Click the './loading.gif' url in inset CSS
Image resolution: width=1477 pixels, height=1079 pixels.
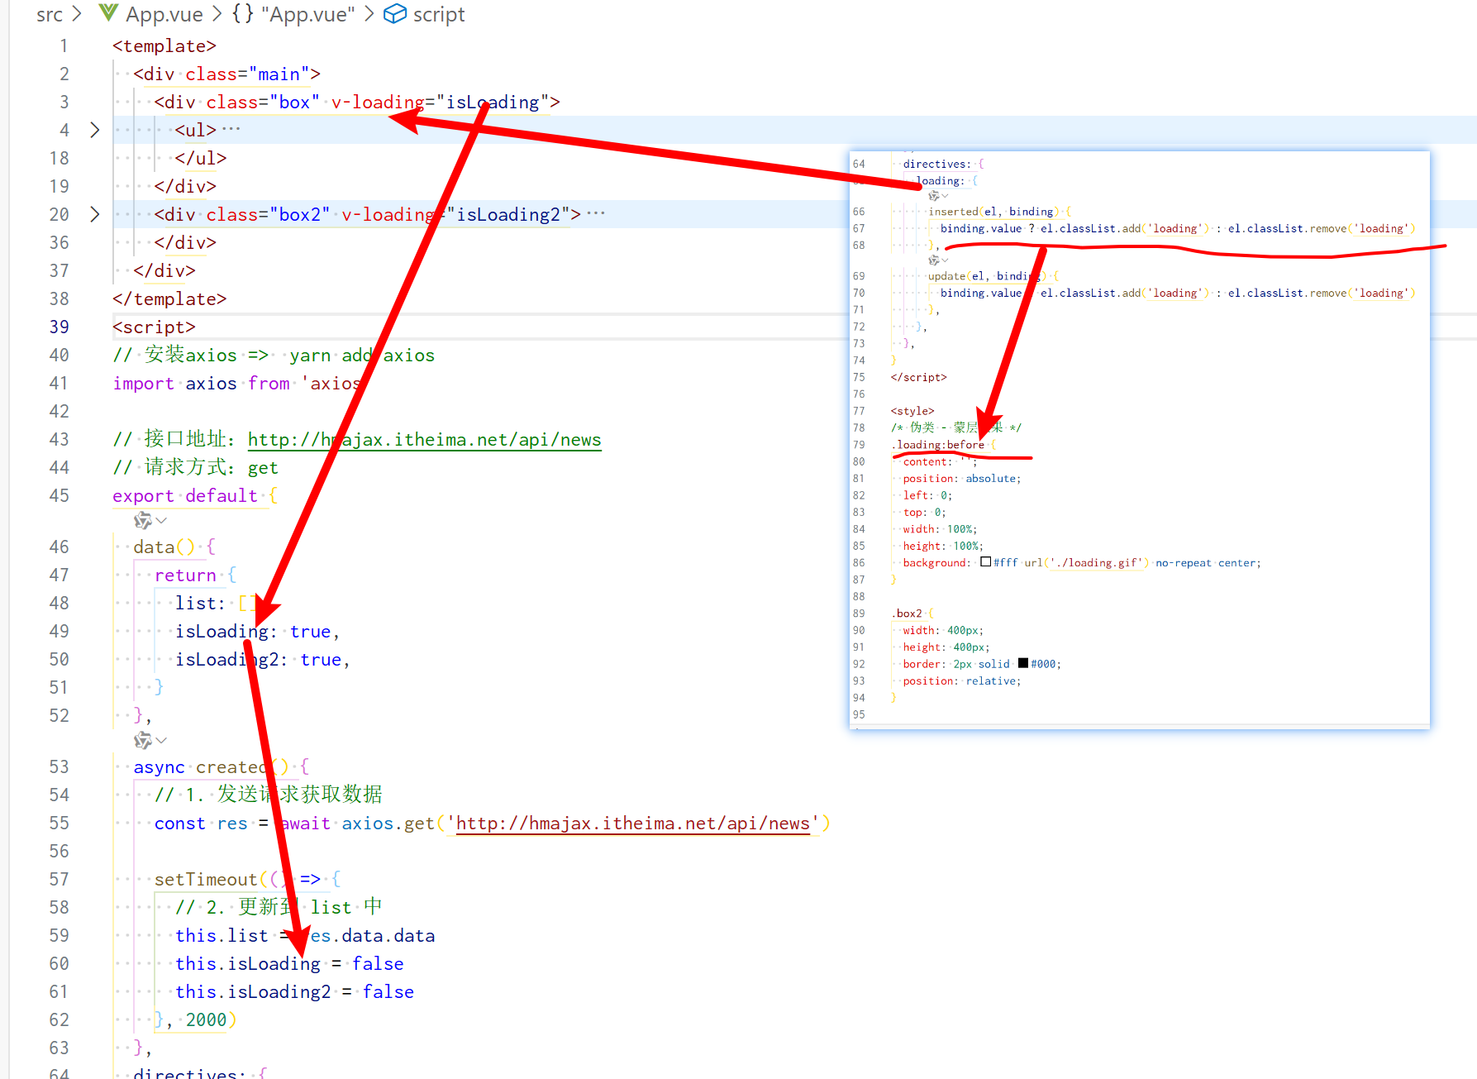click(1097, 563)
